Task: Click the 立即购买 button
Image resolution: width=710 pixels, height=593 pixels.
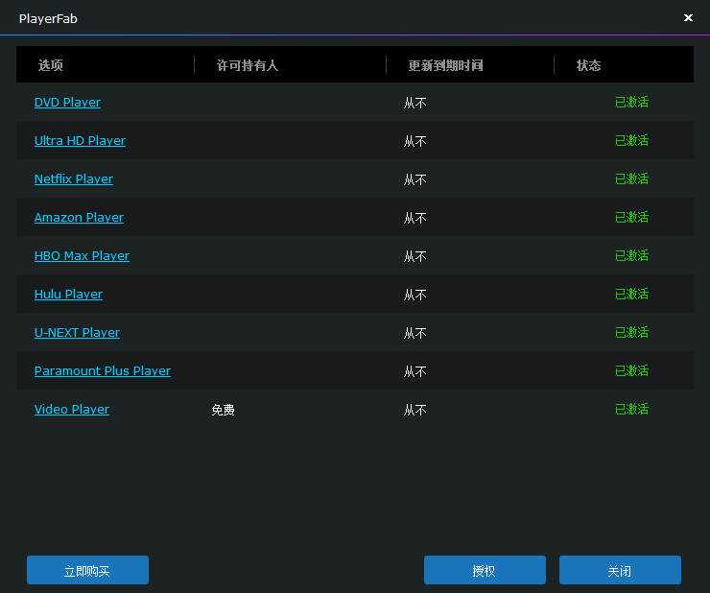Action: click(87, 570)
